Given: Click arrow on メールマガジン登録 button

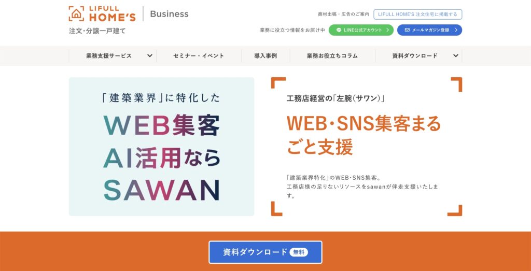Looking at the screenshot, I should click(x=456, y=30).
